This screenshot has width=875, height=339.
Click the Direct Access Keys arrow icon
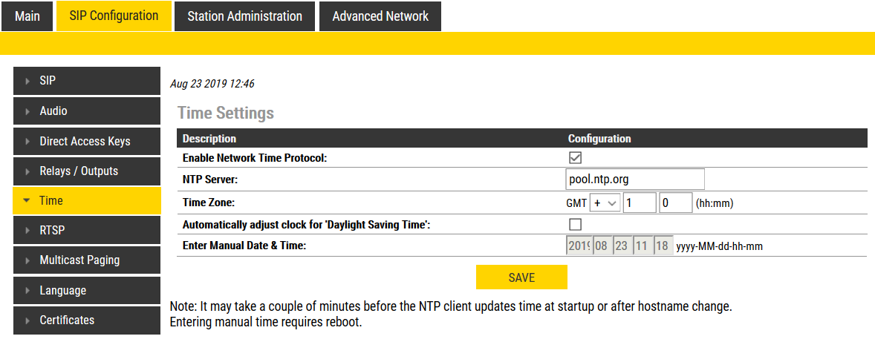click(x=27, y=141)
